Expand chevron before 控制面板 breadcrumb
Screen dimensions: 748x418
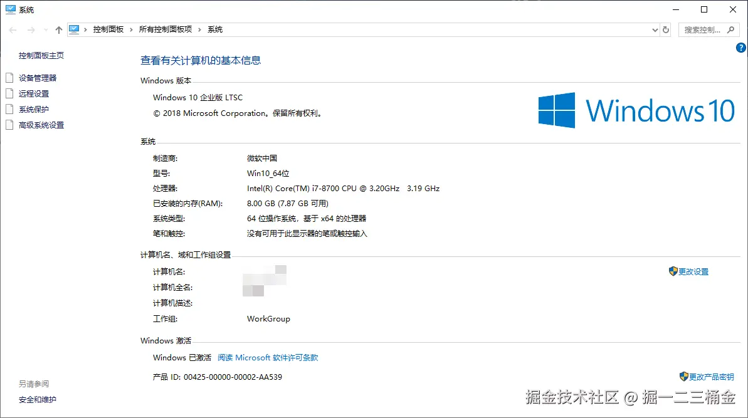click(x=85, y=29)
